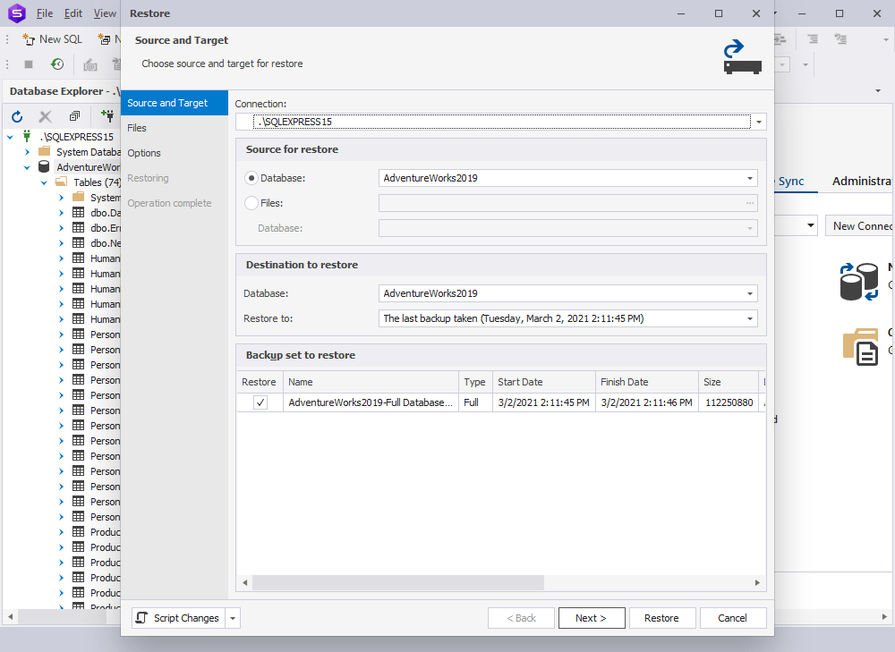Click the send email icon in the toolbar

point(89,64)
